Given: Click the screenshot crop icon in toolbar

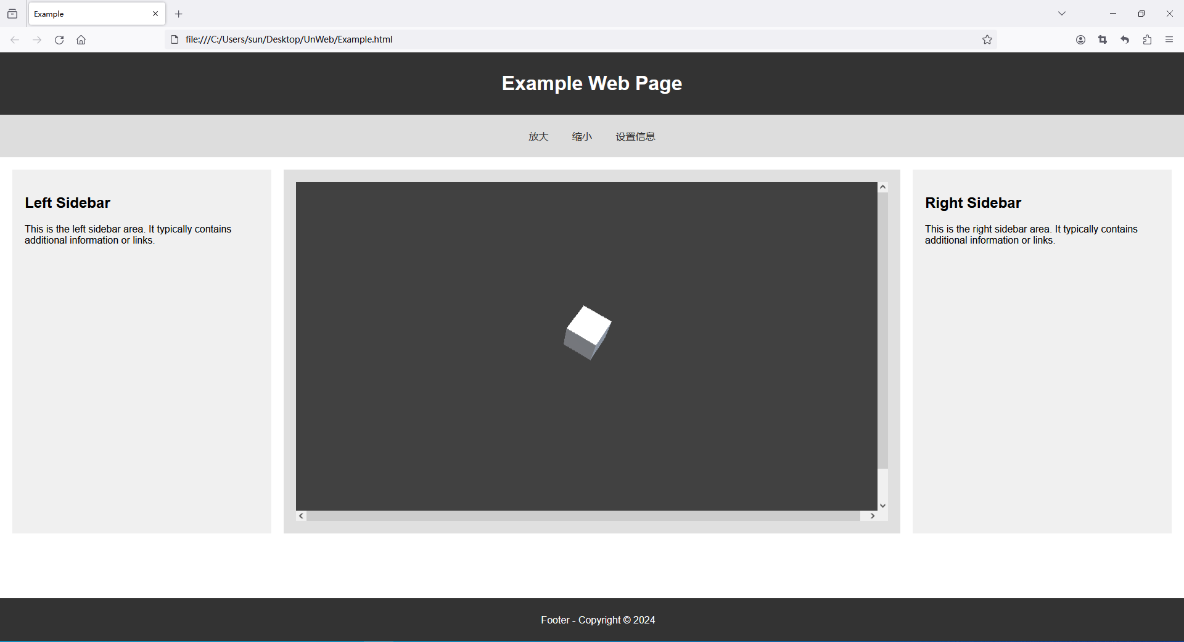Looking at the screenshot, I should pyautogui.click(x=1103, y=39).
